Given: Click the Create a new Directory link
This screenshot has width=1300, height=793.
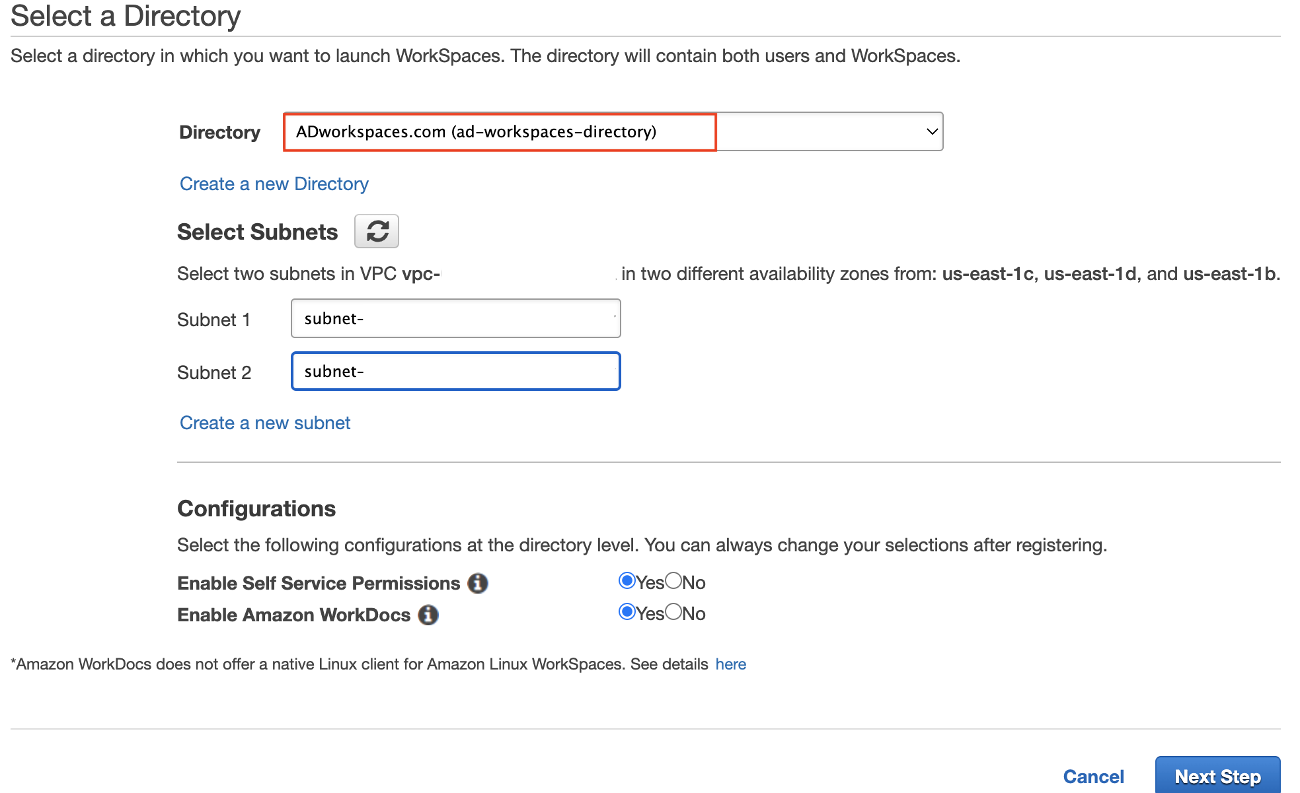Looking at the screenshot, I should pos(274,184).
